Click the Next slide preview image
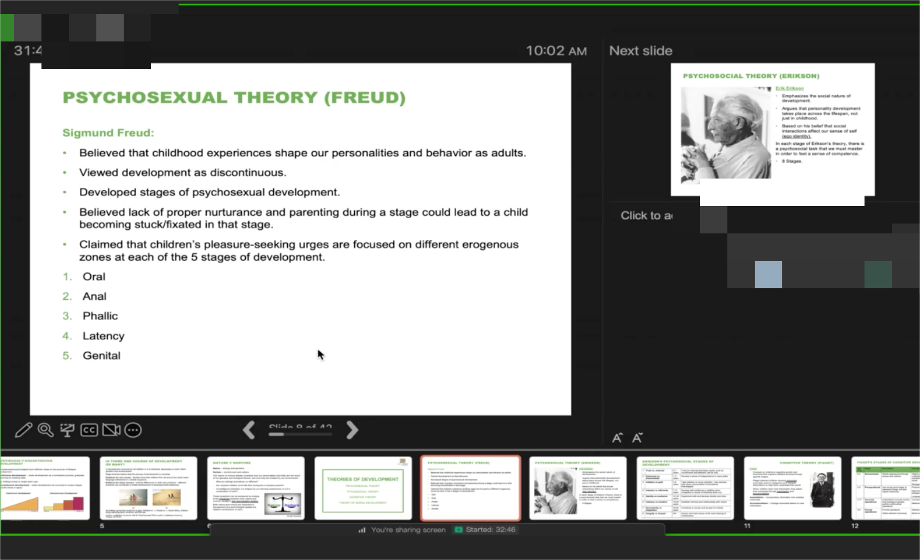920x560 pixels. (x=772, y=129)
